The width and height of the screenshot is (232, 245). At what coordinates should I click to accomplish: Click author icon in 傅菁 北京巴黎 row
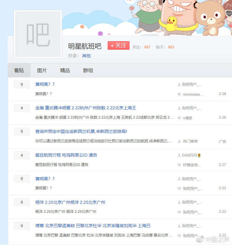pyautogui.click(x=179, y=226)
